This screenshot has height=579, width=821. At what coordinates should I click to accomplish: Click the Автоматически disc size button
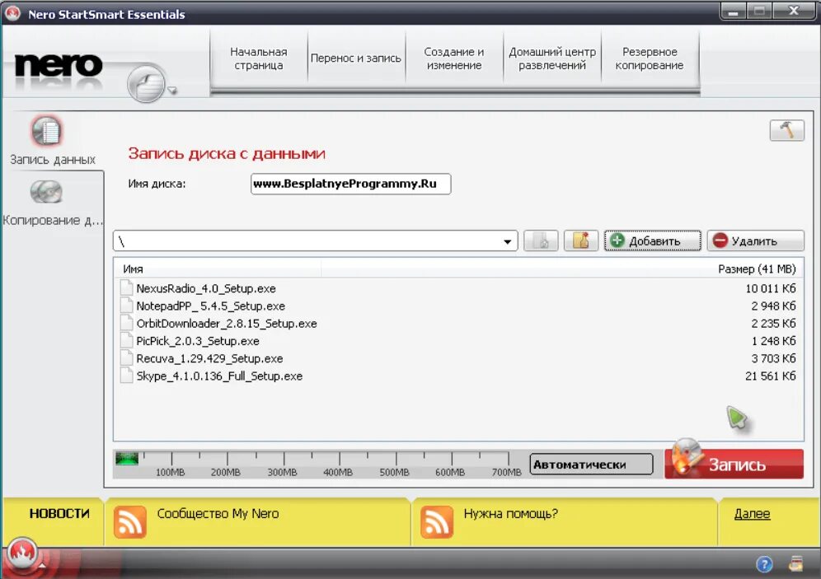click(x=591, y=465)
